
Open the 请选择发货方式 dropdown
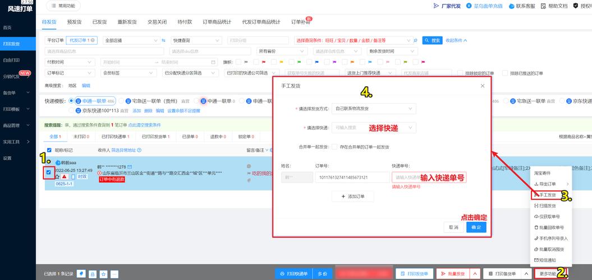pyautogui.click(x=374, y=108)
